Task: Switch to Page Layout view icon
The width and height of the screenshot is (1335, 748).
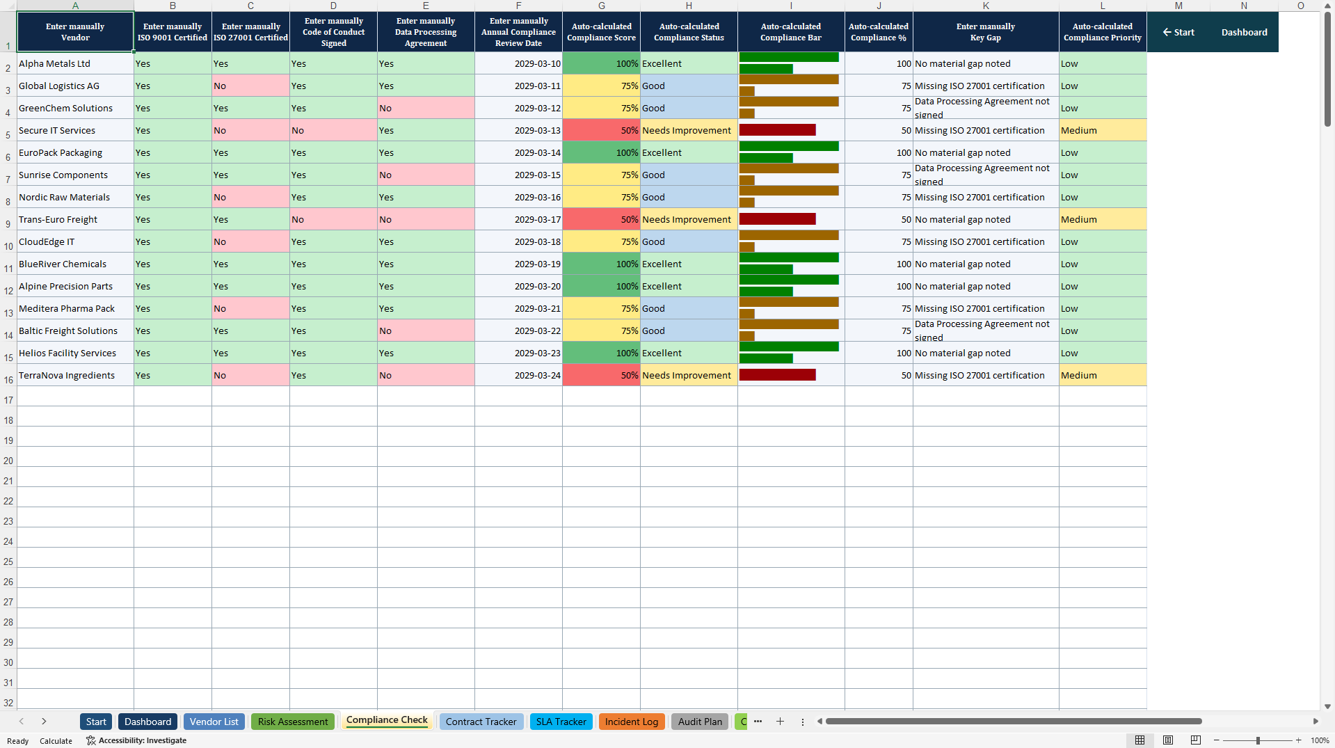Action: pyautogui.click(x=1168, y=740)
